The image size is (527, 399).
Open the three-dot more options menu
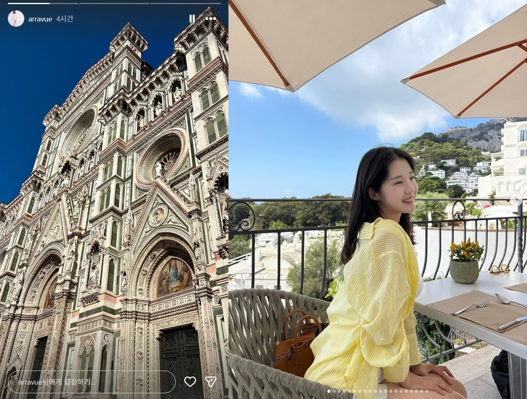(x=211, y=19)
